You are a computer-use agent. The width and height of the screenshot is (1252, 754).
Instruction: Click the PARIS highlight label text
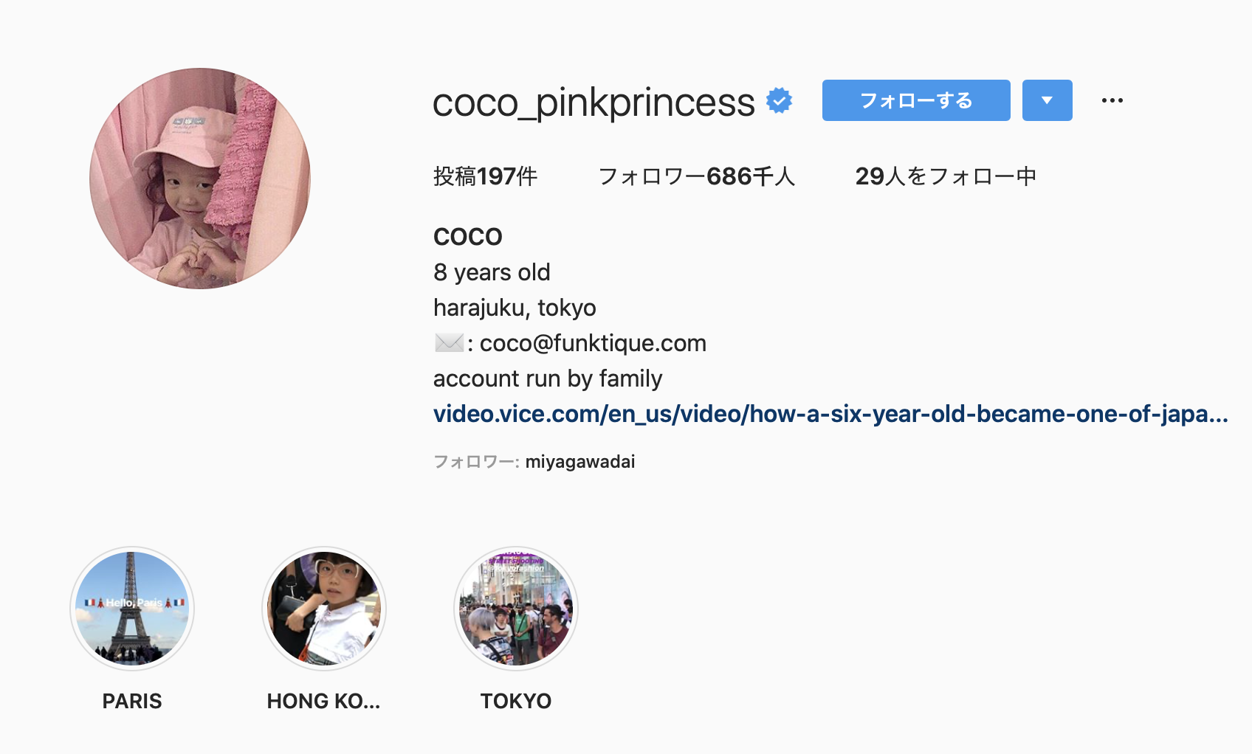pos(132,701)
